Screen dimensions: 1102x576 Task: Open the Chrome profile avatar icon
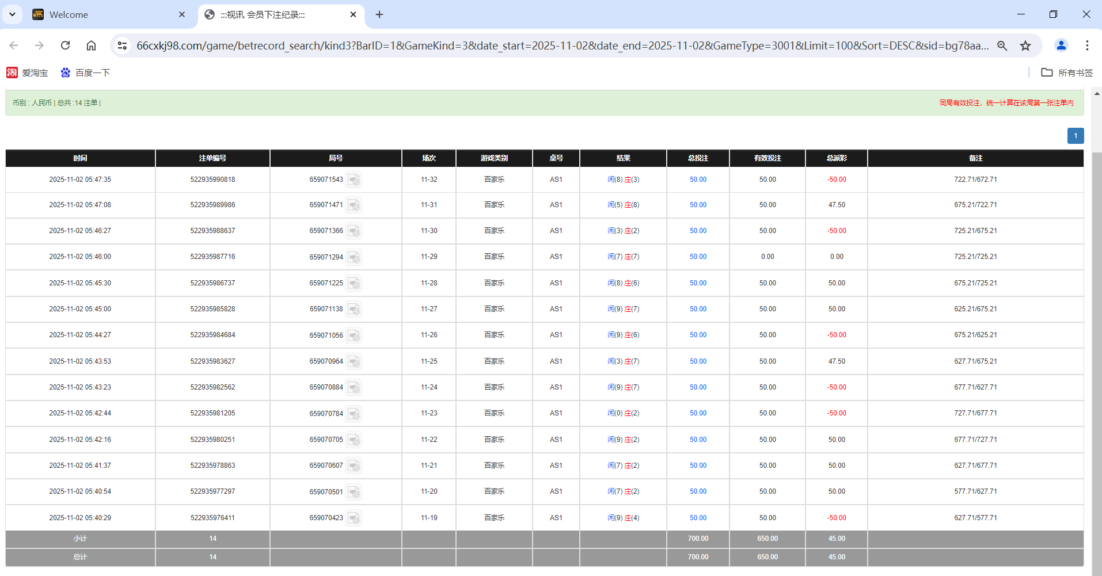(1061, 45)
